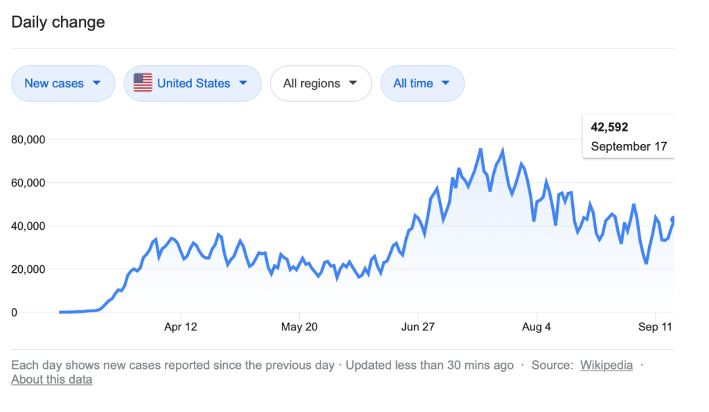Screen dimensions: 709x412
Task: Click the 40,000 y-axis label
Action: coord(28,226)
